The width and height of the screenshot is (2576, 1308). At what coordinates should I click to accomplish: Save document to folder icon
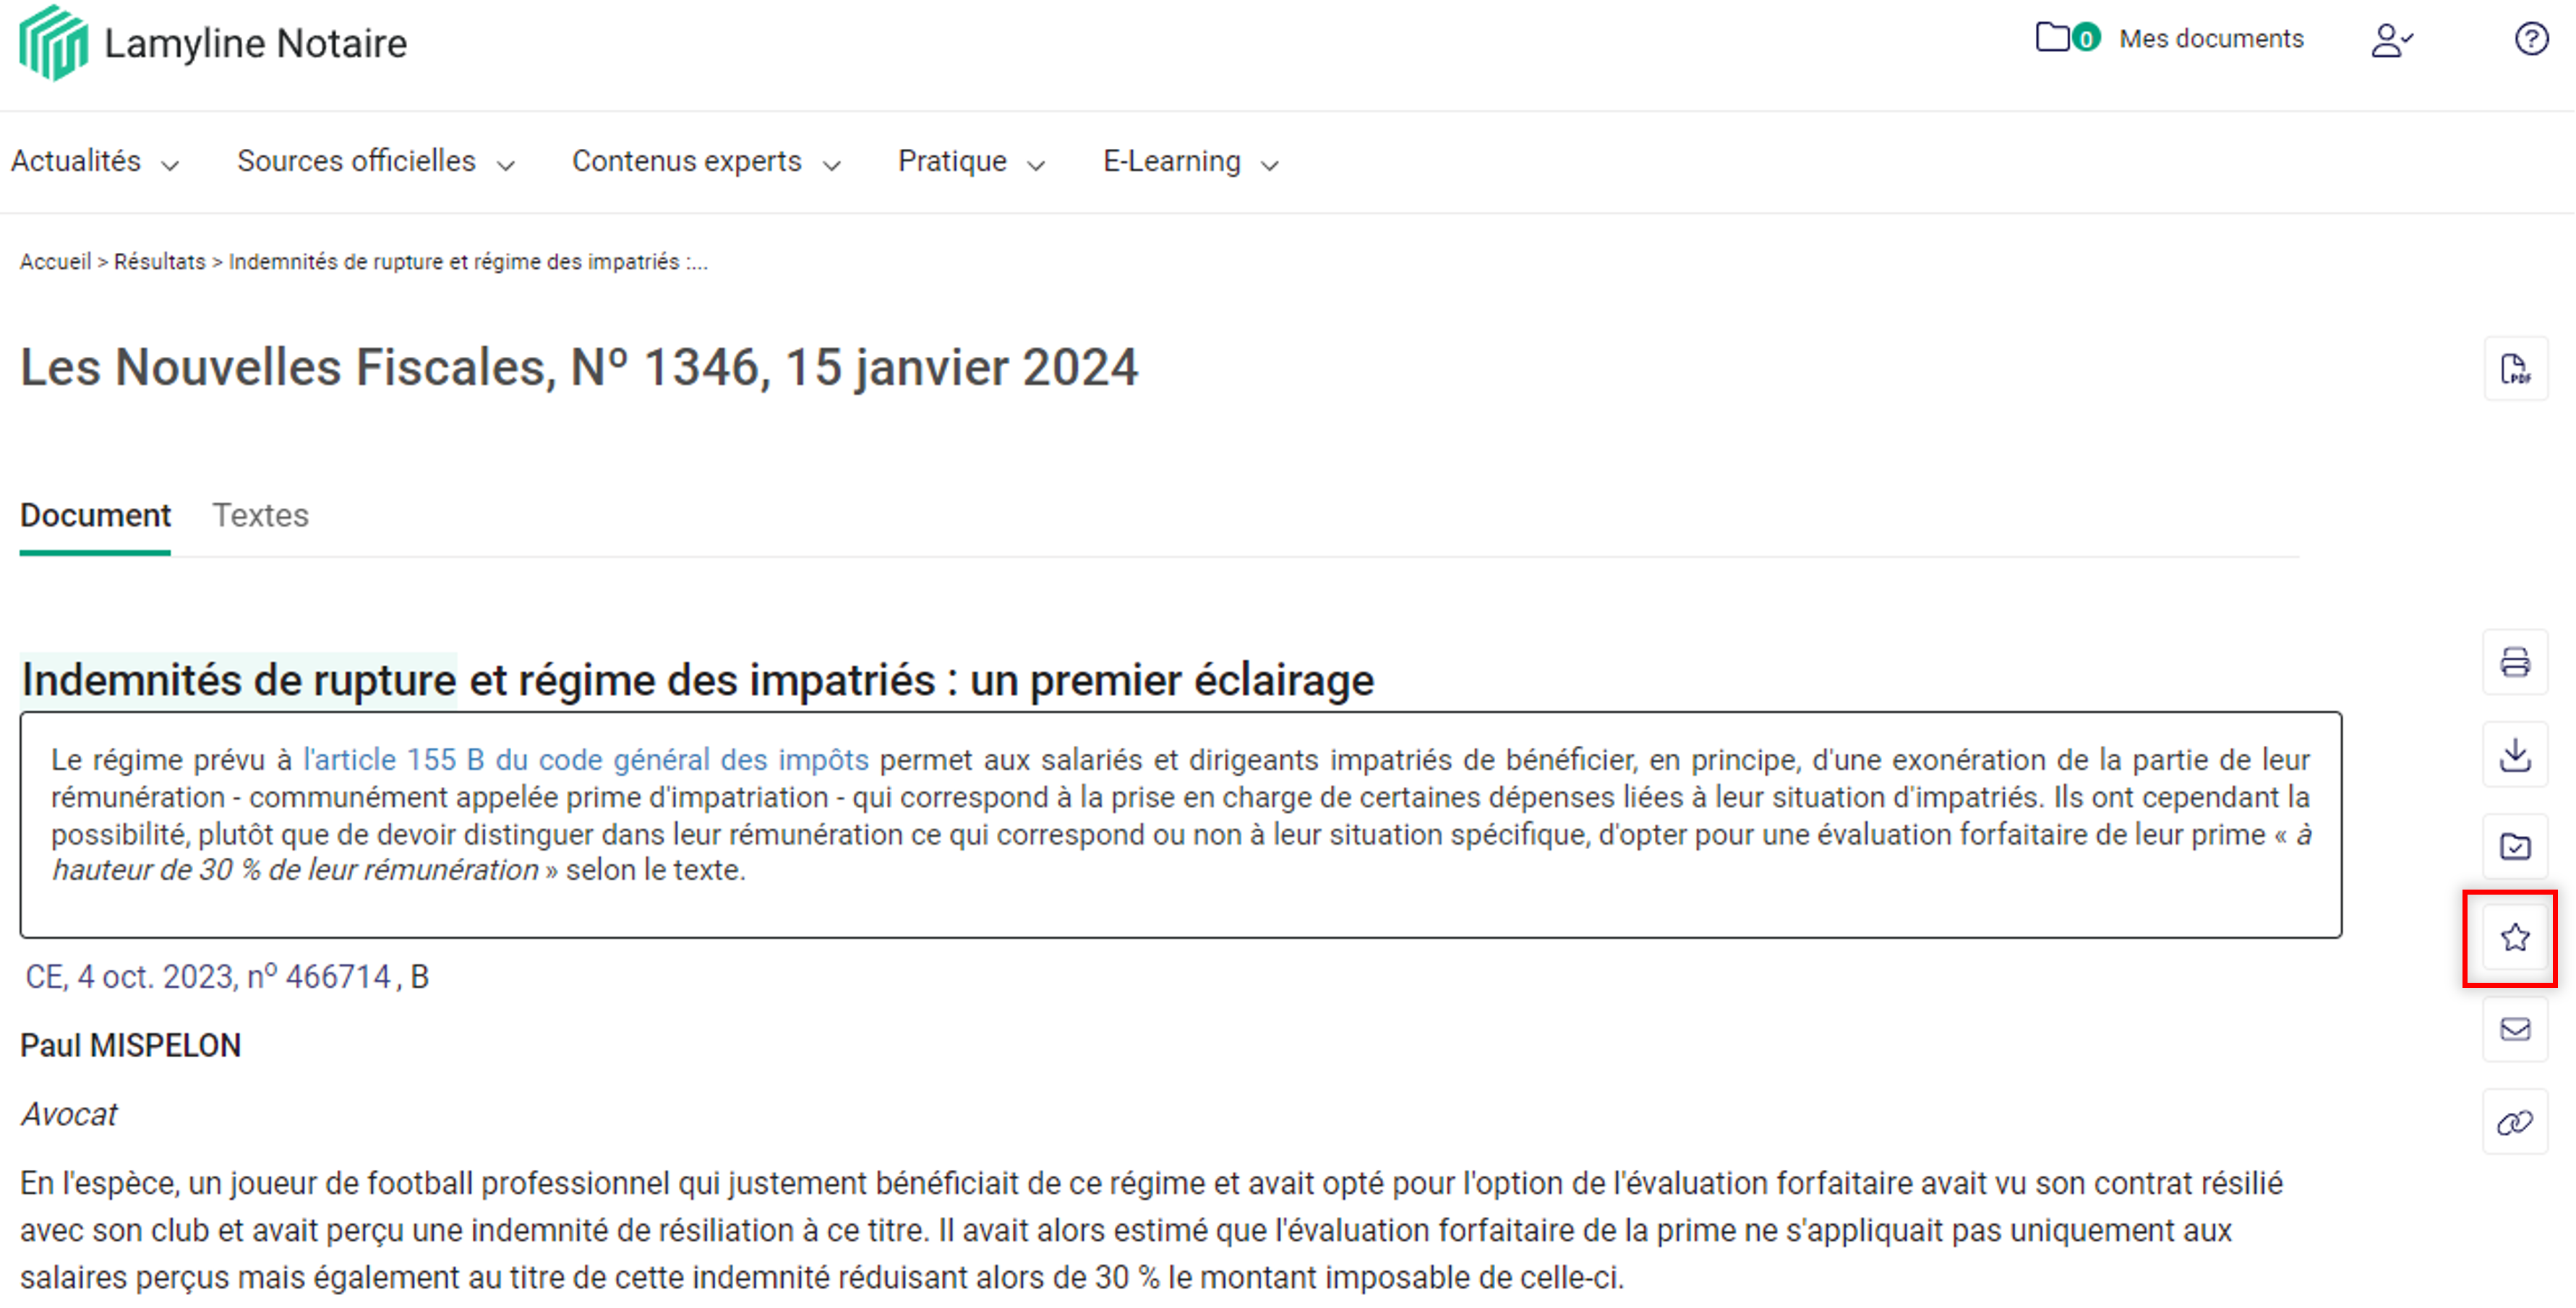(2515, 846)
